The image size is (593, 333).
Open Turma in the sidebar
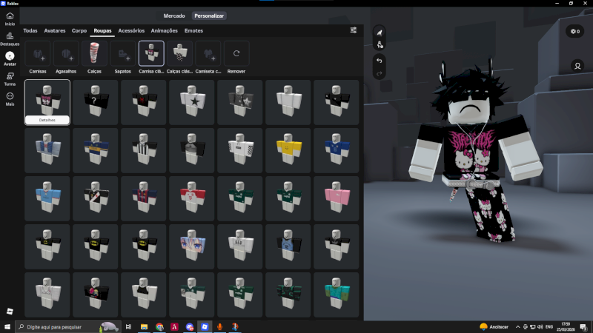(10, 79)
